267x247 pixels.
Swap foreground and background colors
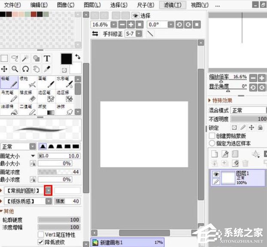pos(78,57)
